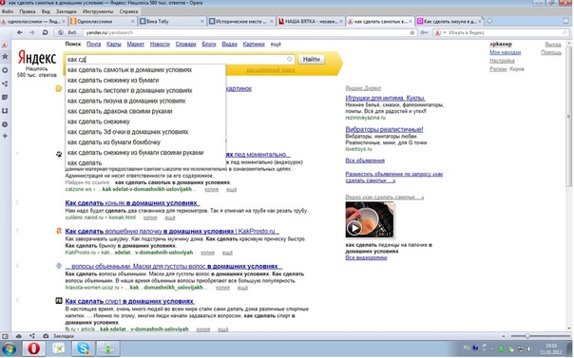The height and width of the screenshot is (358, 574).
Task: Toggle the panels with the status bar's first icon
Action: pyautogui.click(x=5, y=336)
